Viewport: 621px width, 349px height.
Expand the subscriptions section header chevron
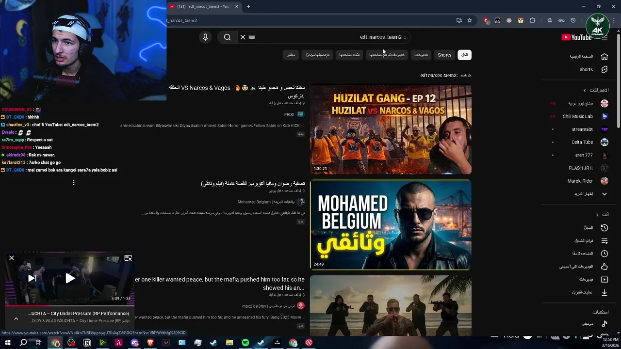coord(585,90)
